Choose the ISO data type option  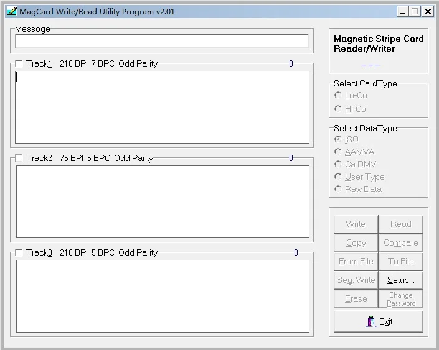point(338,139)
